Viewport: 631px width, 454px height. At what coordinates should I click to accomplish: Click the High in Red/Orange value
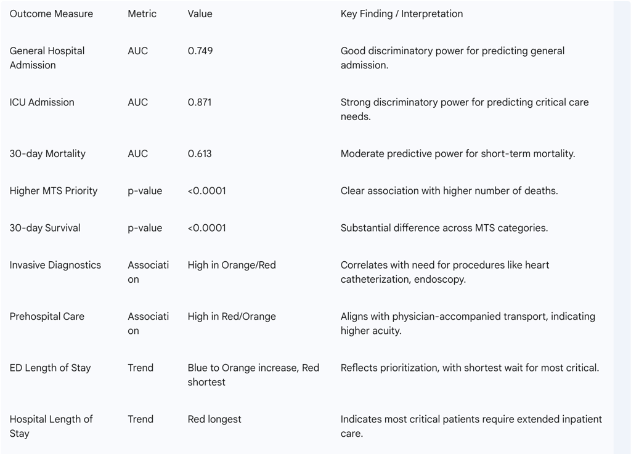pos(232,317)
